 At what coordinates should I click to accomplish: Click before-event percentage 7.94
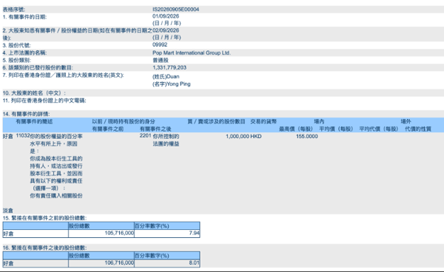point(194,233)
